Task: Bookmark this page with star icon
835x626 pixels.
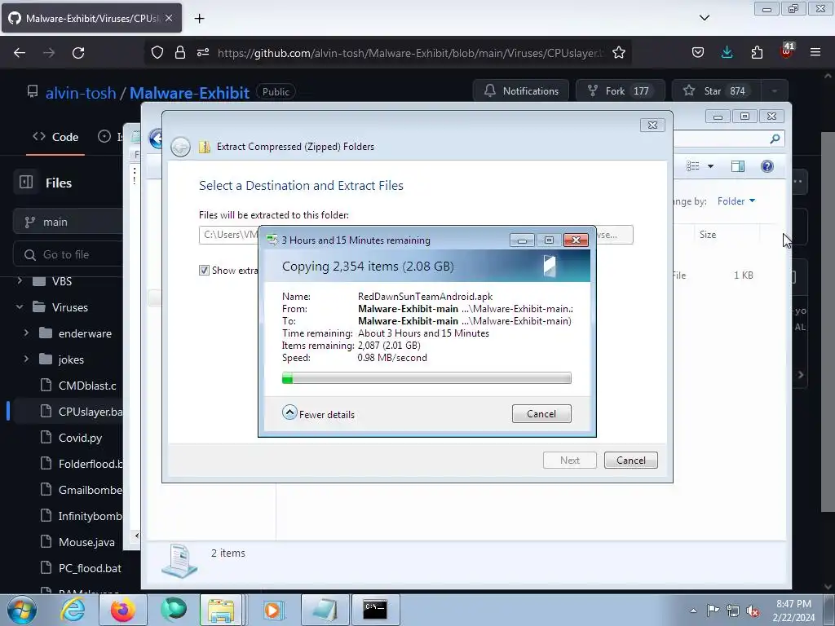Action: (x=619, y=53)
